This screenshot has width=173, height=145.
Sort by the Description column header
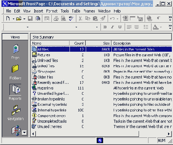142,43
